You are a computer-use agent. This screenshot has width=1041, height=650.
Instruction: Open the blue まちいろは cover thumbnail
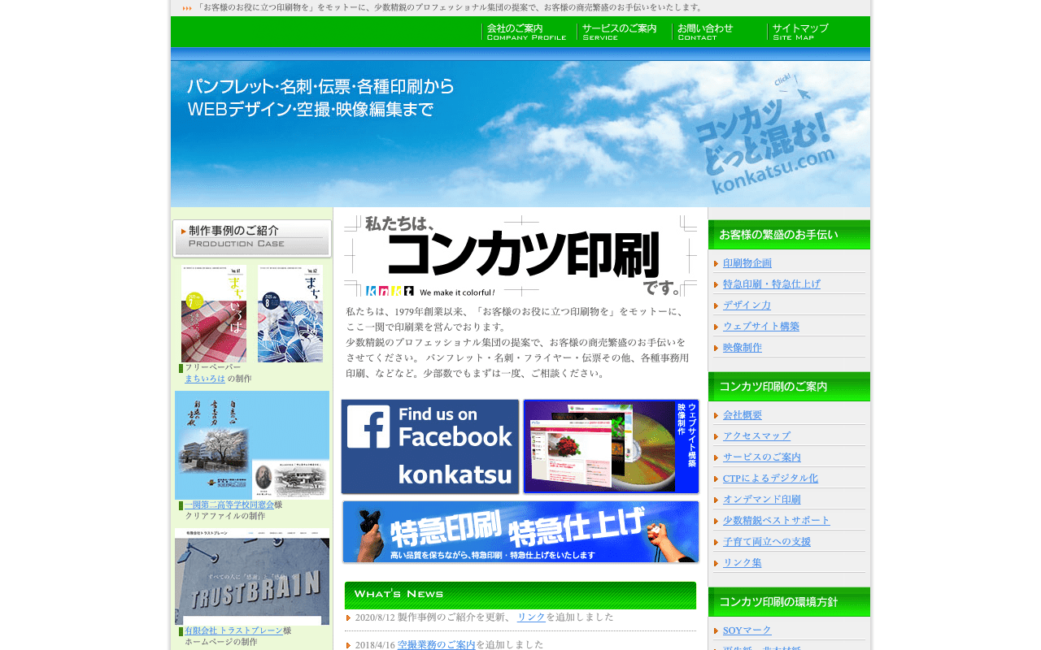click(x=290, y=314)
